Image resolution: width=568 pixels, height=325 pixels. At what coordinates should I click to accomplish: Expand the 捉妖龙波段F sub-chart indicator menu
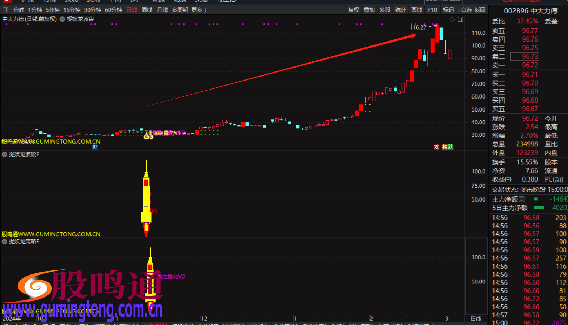(5, 155)
